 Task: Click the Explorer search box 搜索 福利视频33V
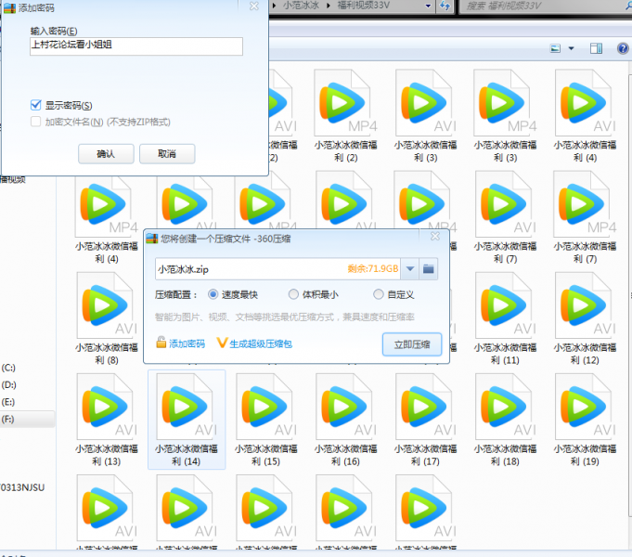click(544, 6)
